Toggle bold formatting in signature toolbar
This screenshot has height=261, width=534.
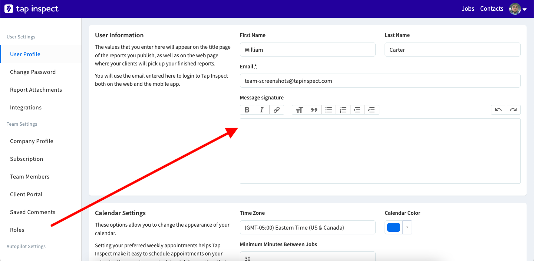[x=247, y=110]
